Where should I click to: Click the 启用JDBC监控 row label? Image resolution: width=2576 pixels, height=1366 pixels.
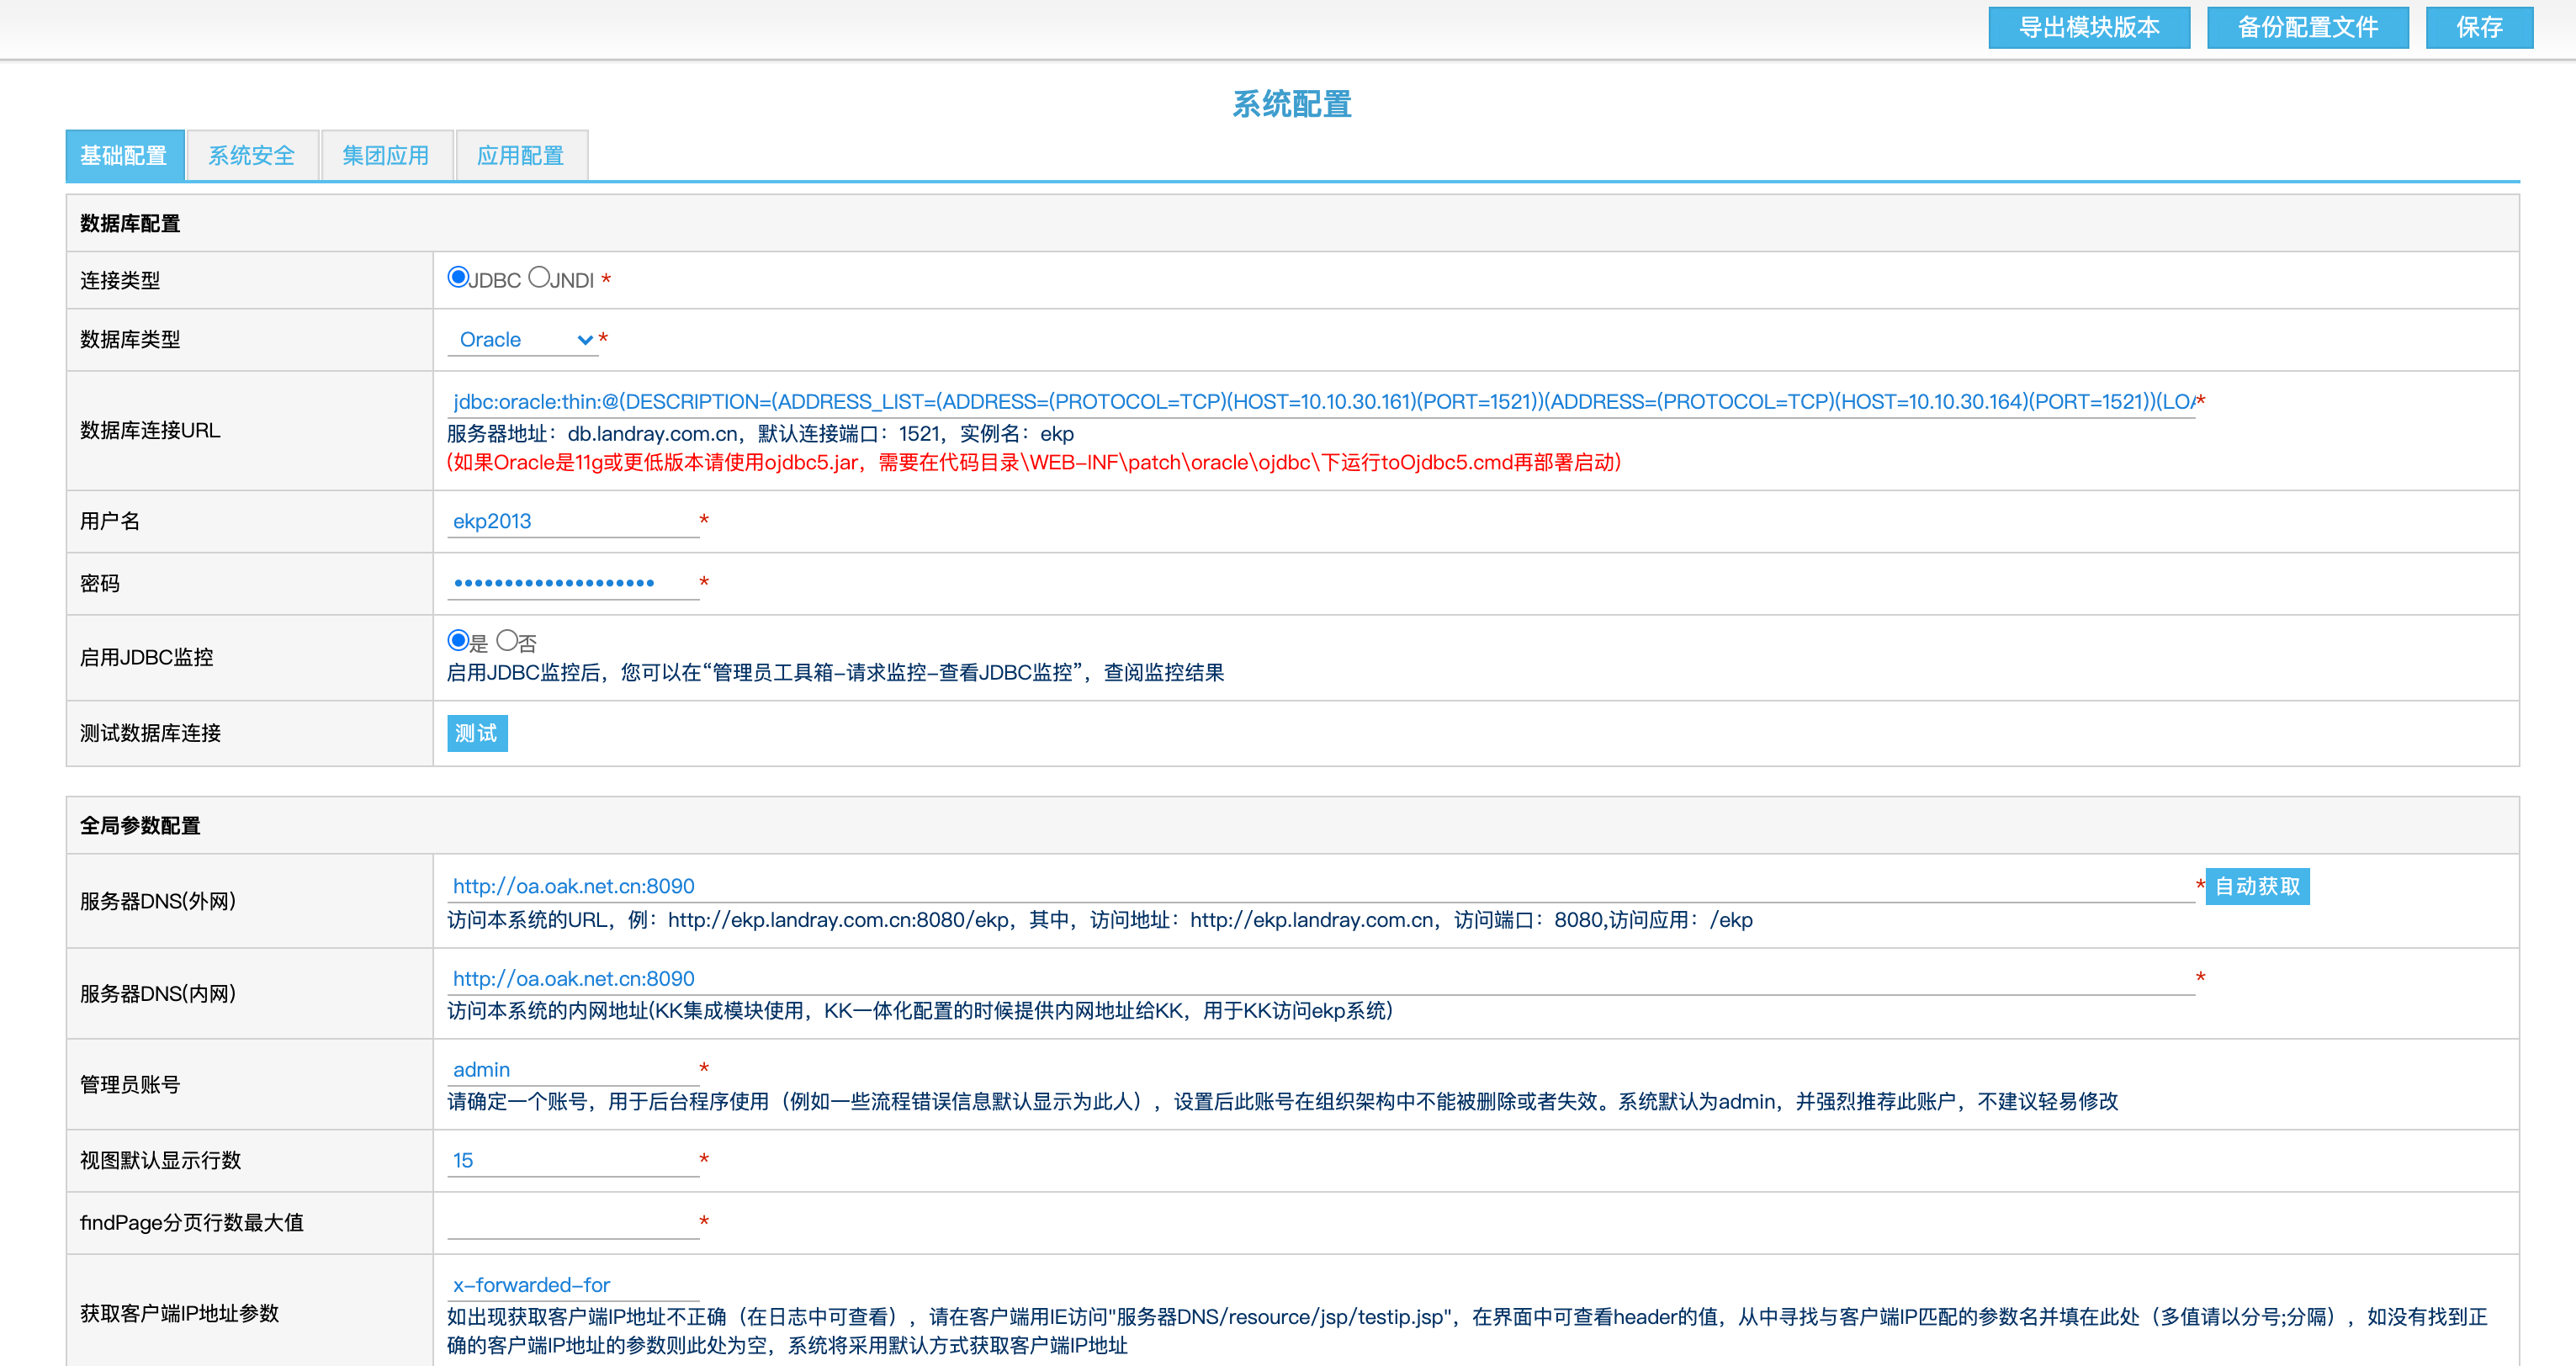coord(147,657)
